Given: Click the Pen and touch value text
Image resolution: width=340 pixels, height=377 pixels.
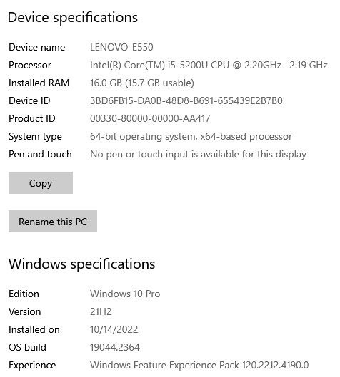Looking at the screenshot, I should click(x=198, y=154).
